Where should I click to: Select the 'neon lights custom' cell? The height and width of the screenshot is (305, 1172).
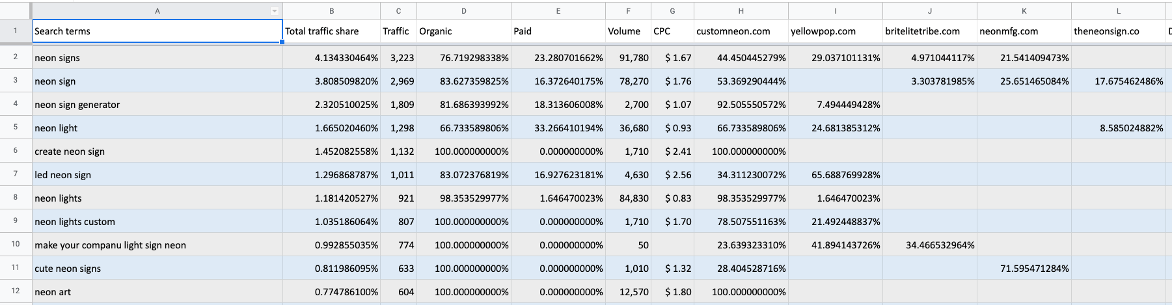pos(157,221)
